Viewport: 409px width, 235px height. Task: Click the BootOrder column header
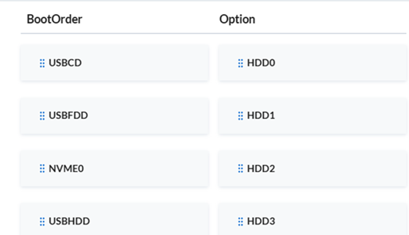tap(54, 19)
